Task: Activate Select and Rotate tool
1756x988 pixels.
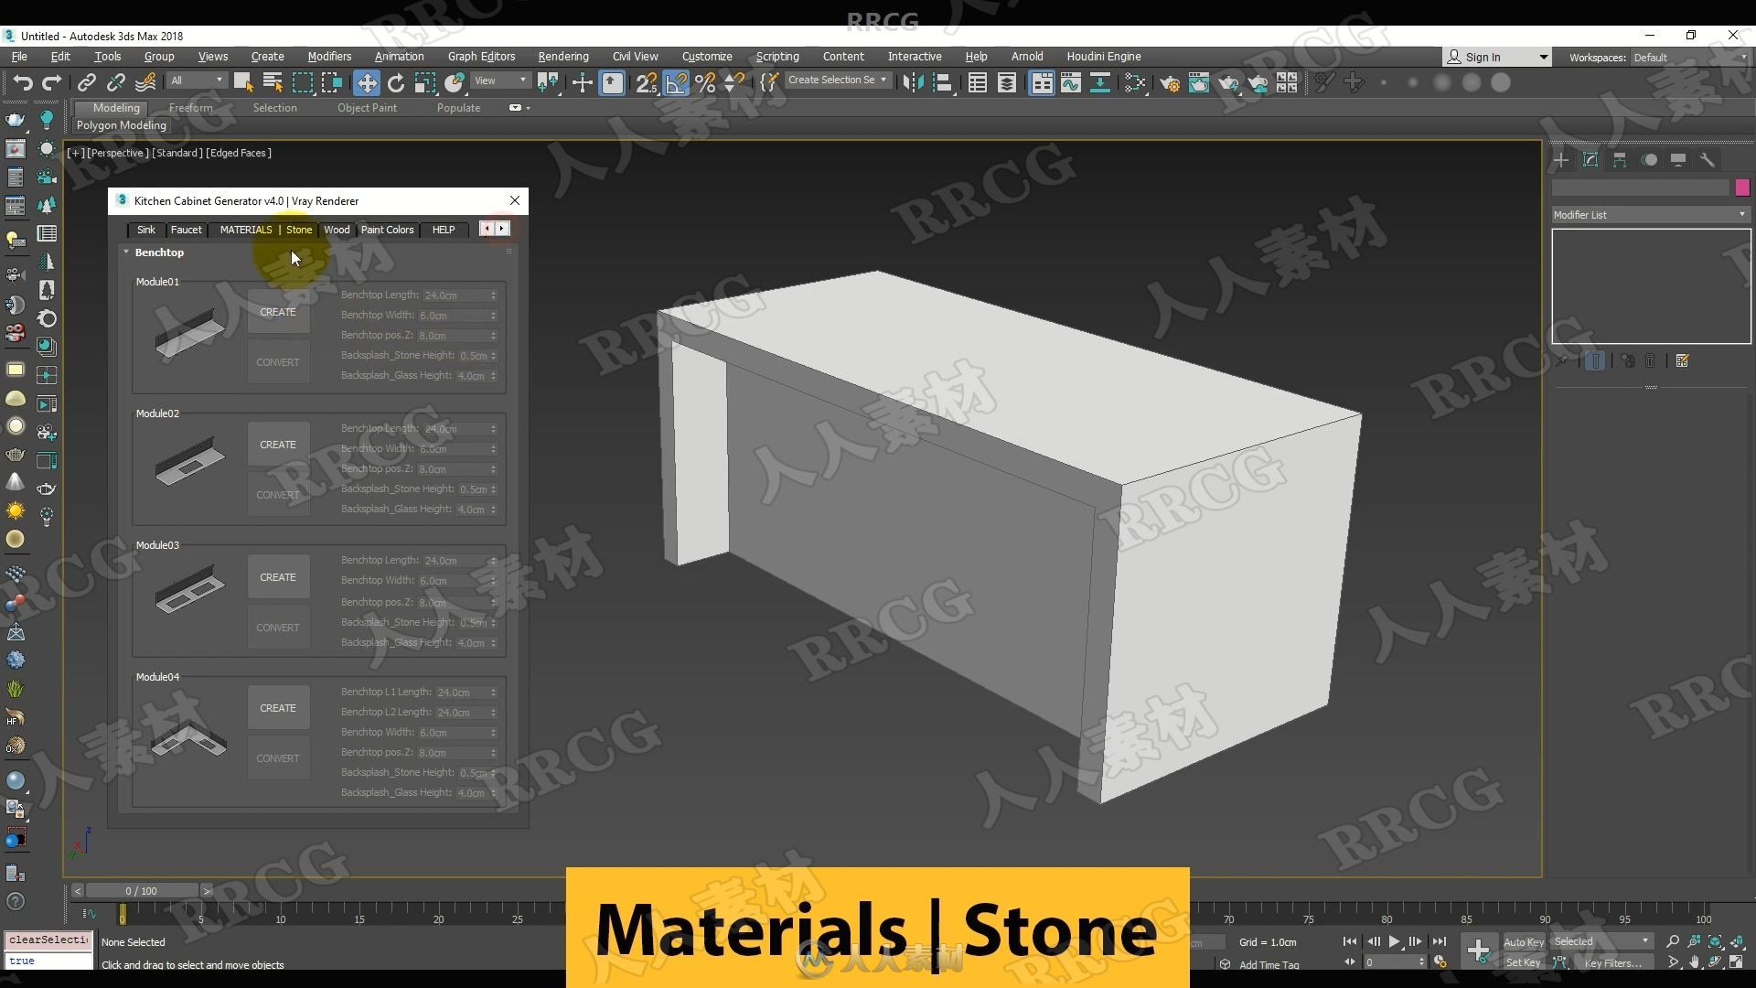Action: pos(395,83)
